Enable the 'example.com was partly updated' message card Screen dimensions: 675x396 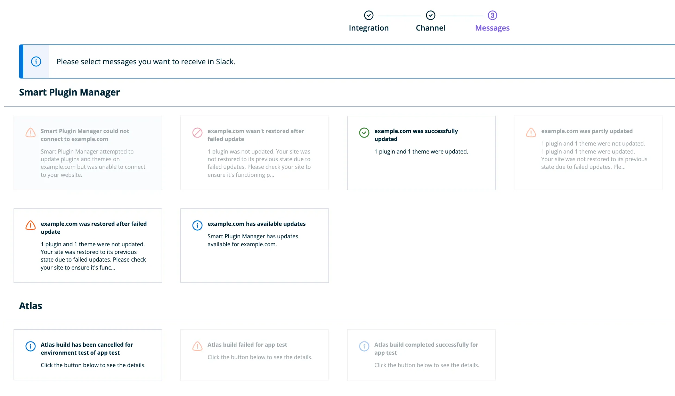point(588,153)
